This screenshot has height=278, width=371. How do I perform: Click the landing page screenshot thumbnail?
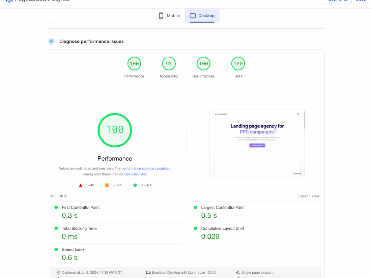tap(257, 143)
